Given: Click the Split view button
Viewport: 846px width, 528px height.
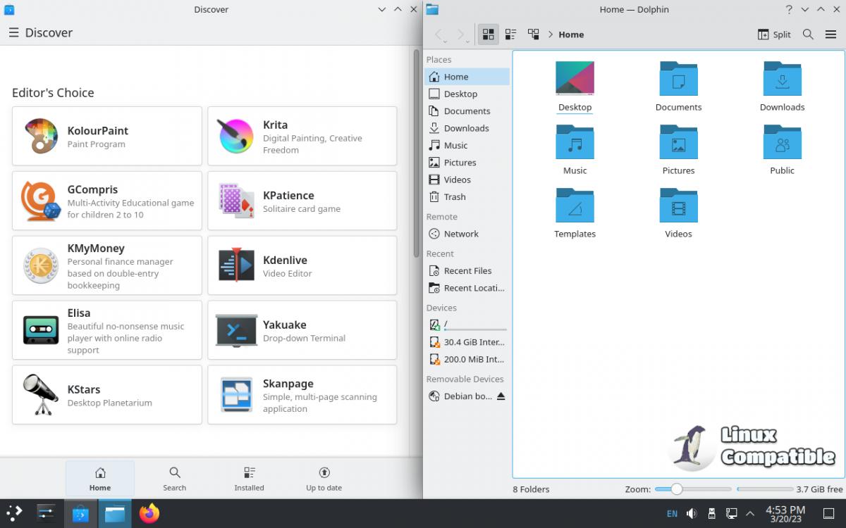Looking at the screenshot, I should [x=774, y=34].
